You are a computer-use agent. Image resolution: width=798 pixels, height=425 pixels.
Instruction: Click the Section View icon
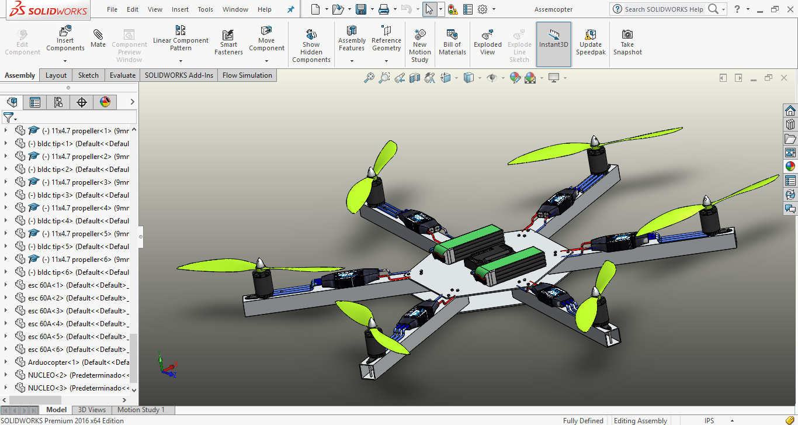tap(415, 78)
